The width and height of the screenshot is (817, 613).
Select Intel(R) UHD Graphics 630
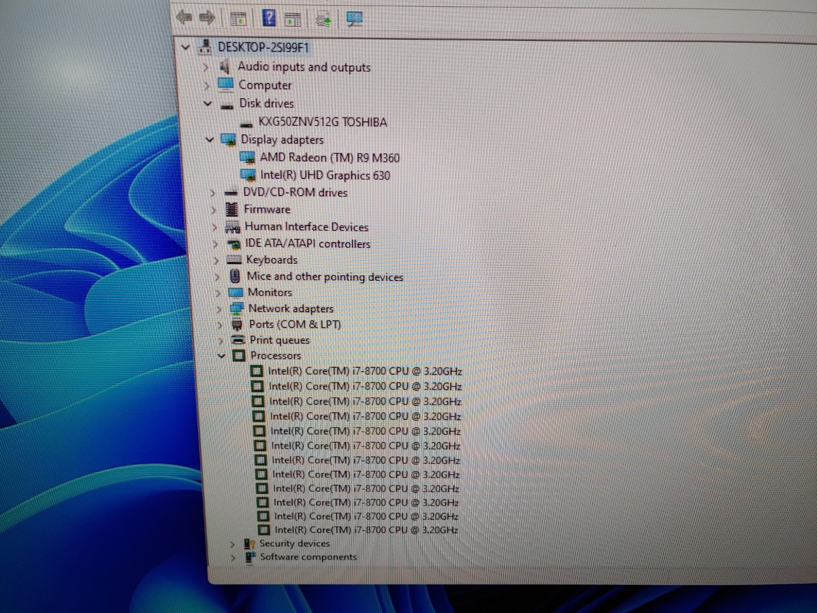point(326,175)
